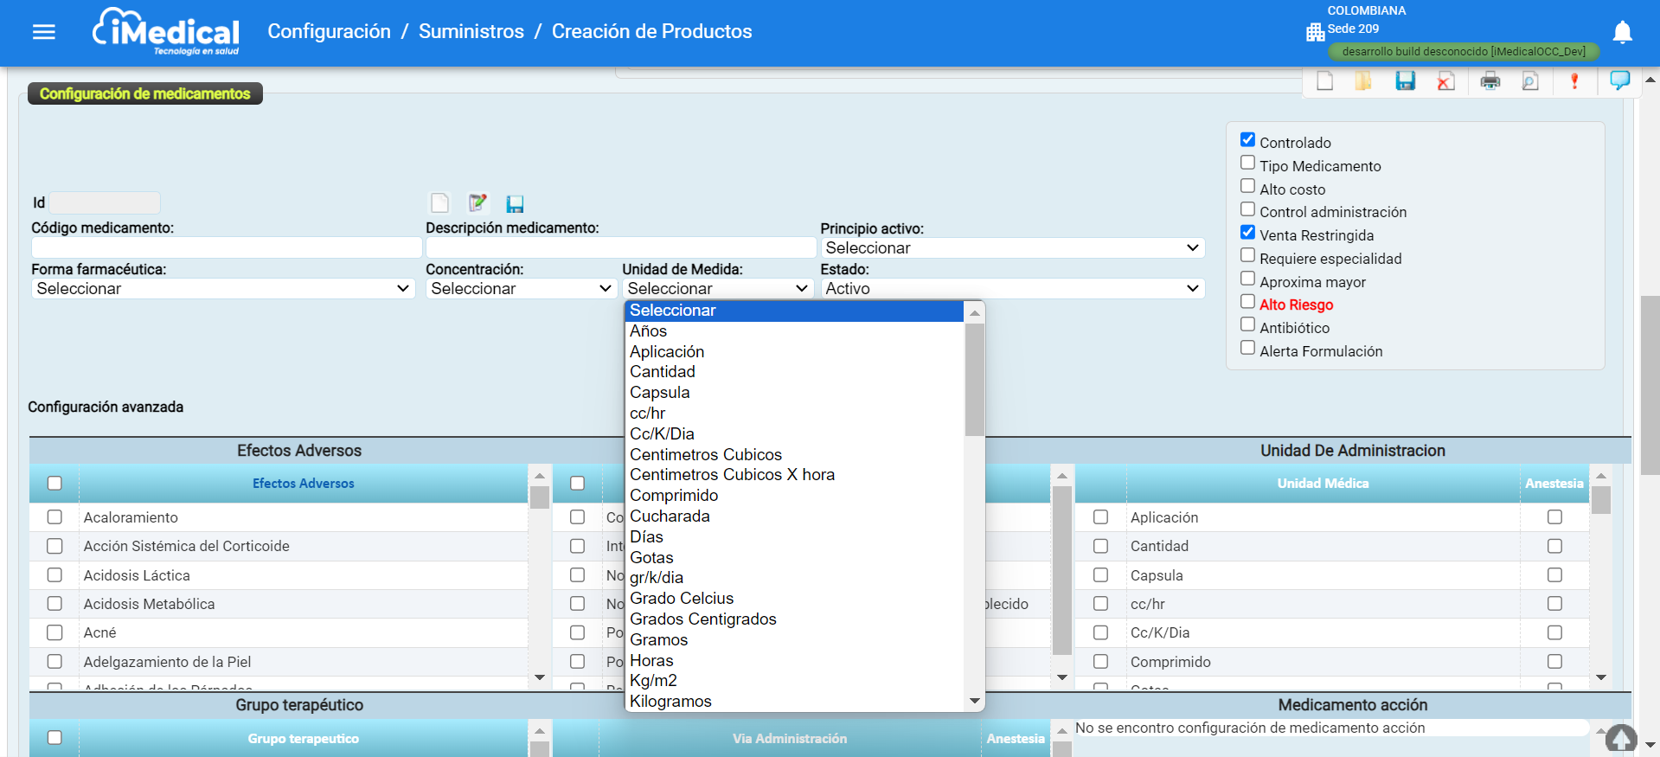Uncheck the Controlado checkbox
This screenshot has height=757, width=1660.
tap(1247, 140)
